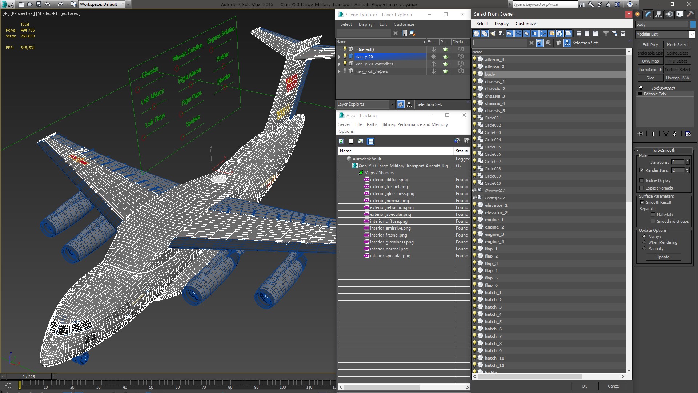Open Paths menu in Asset Tracking
The width and height of the screenshot is (698, 393).
[x=372, y=124]
